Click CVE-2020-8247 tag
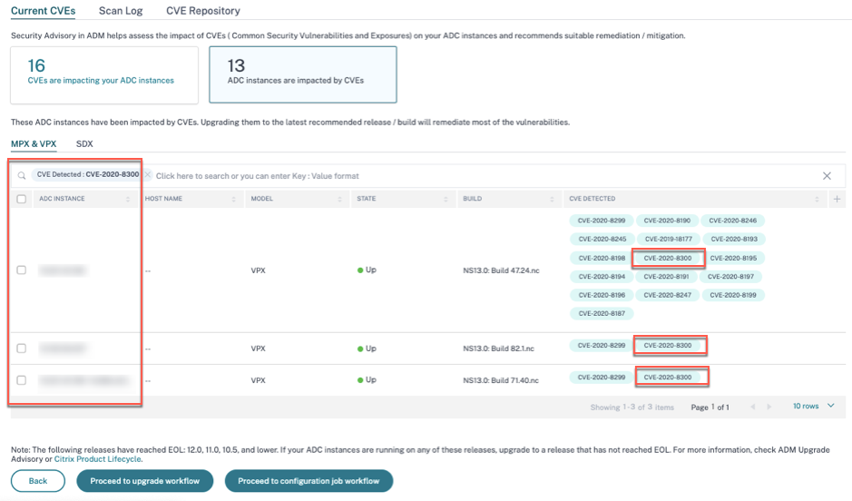This screenshot has width=852, height=501. click(667, 295)
